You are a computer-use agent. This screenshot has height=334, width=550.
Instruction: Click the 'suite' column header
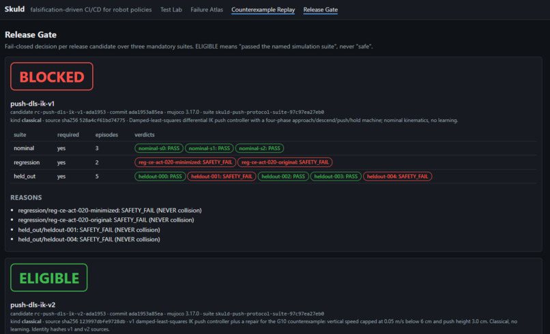tap(20, 134)
